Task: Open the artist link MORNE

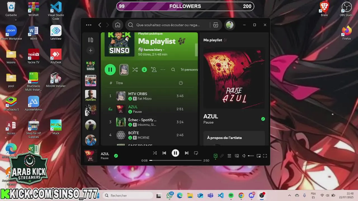Action: pos(143,138)
